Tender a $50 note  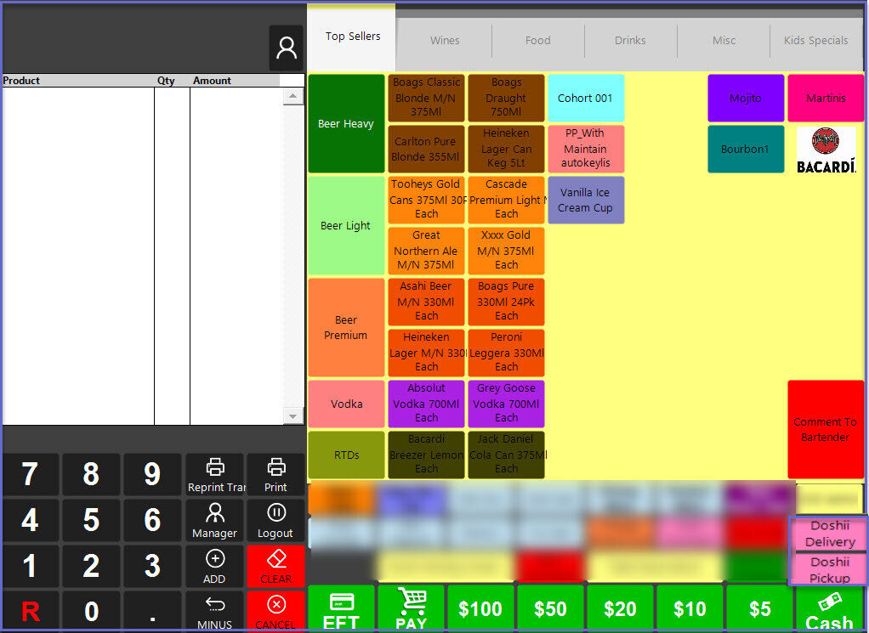click(550, 608)
